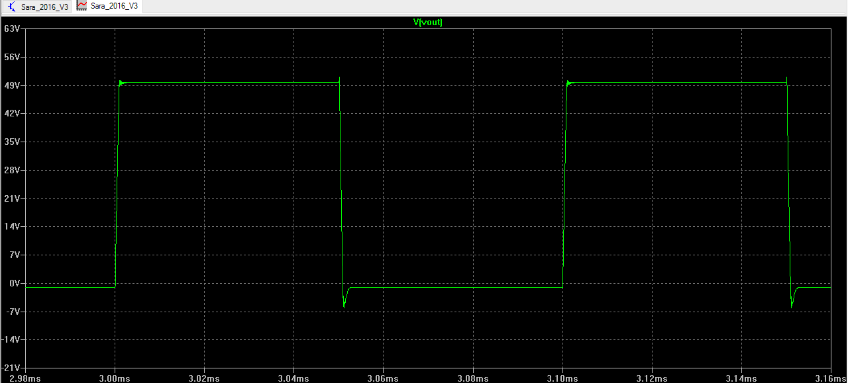Viewport: 848px width, 383px height.
Task: Click the 35V vertical axis label
Action: [x=13, y=142]
